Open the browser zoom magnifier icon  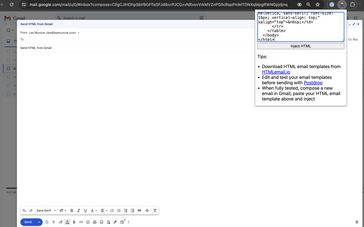pos(309,5)
